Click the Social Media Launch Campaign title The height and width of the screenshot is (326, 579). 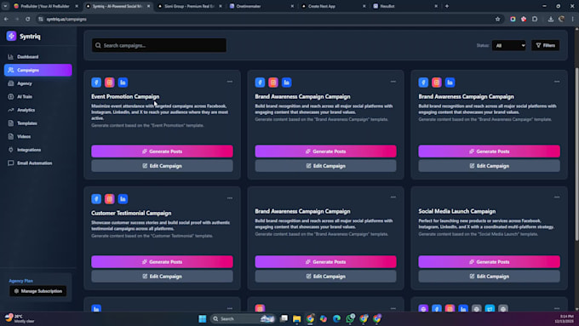point(456,211)
